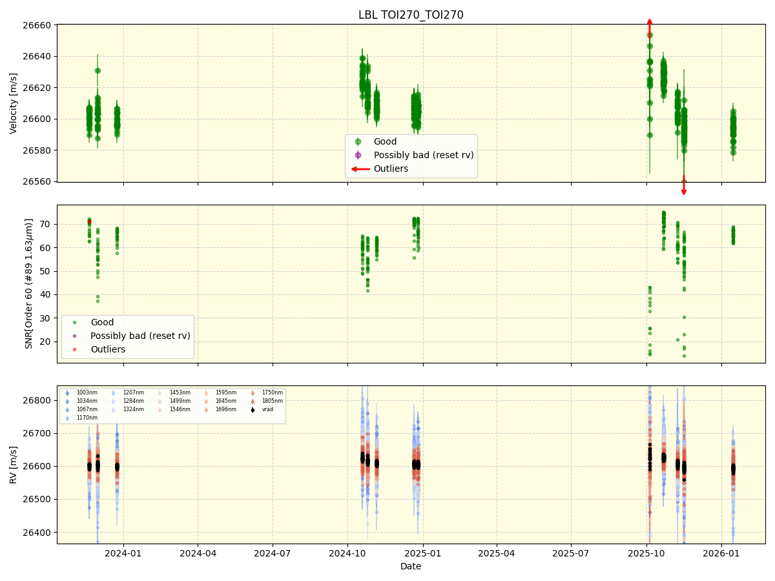Image resolution: width=775 pixels, height=581 pixels.
Task: Click the 'Good' label in the SNR legend
Action: click(102, 322)
